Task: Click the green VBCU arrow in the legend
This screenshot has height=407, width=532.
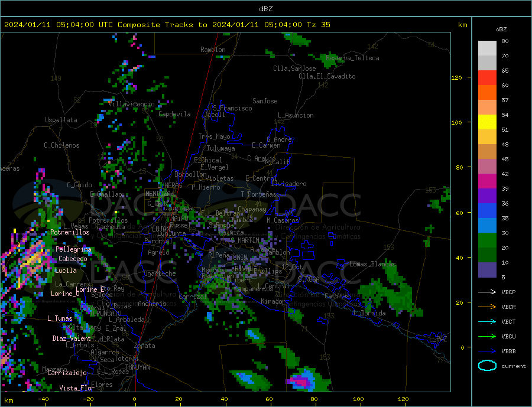Action: pyautogui.click(x=487, y=336)
